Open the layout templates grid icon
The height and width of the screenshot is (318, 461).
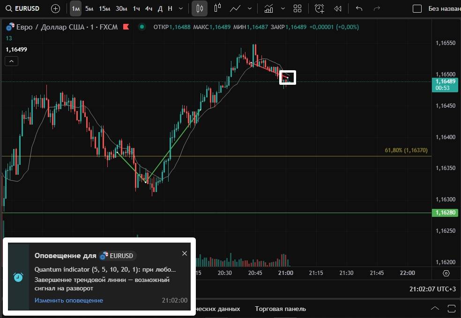[x=297, y=8]
